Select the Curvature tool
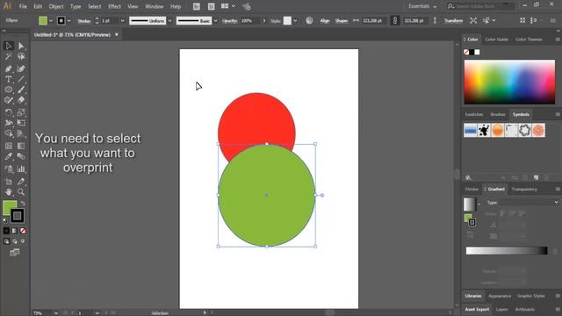This screenshot has height=316, width=562. (x=21, y=68)
